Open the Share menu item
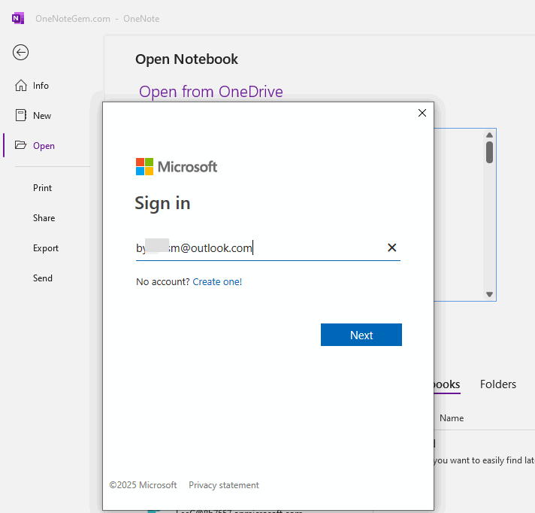This screenshot has width=535, height=513. (44, 218)
